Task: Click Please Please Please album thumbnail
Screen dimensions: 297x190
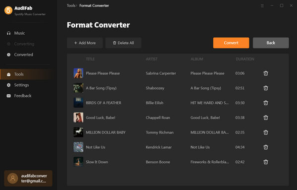Action: point(78,73)
